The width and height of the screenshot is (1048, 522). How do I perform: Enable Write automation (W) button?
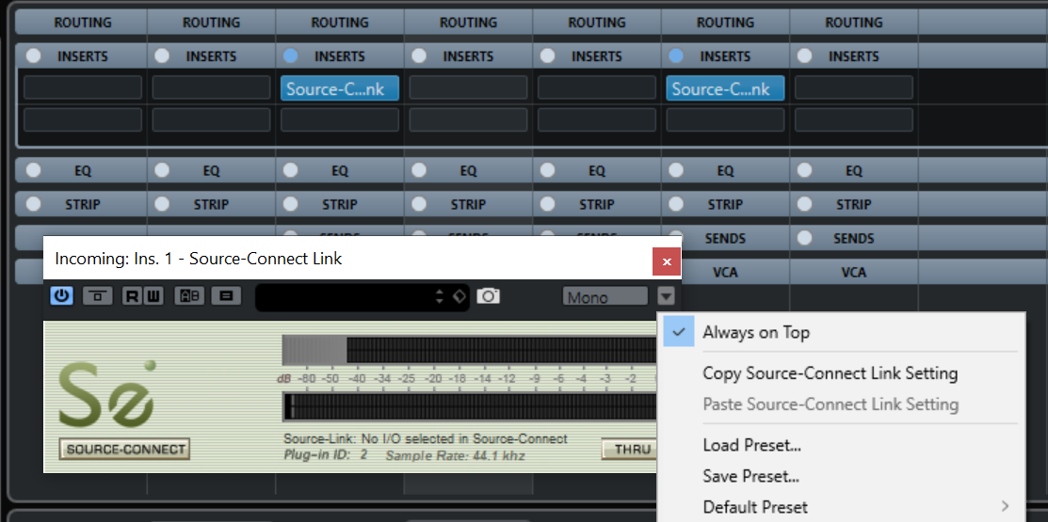coord(153,296)
